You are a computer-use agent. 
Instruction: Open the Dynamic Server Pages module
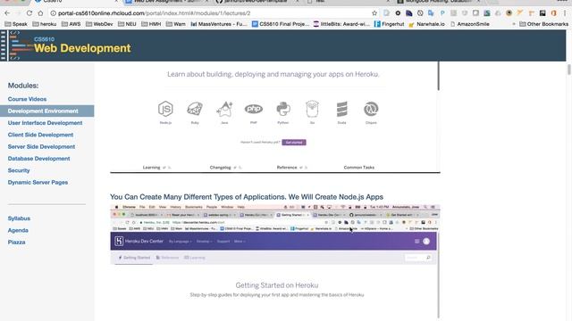click(x=38, y=182)
